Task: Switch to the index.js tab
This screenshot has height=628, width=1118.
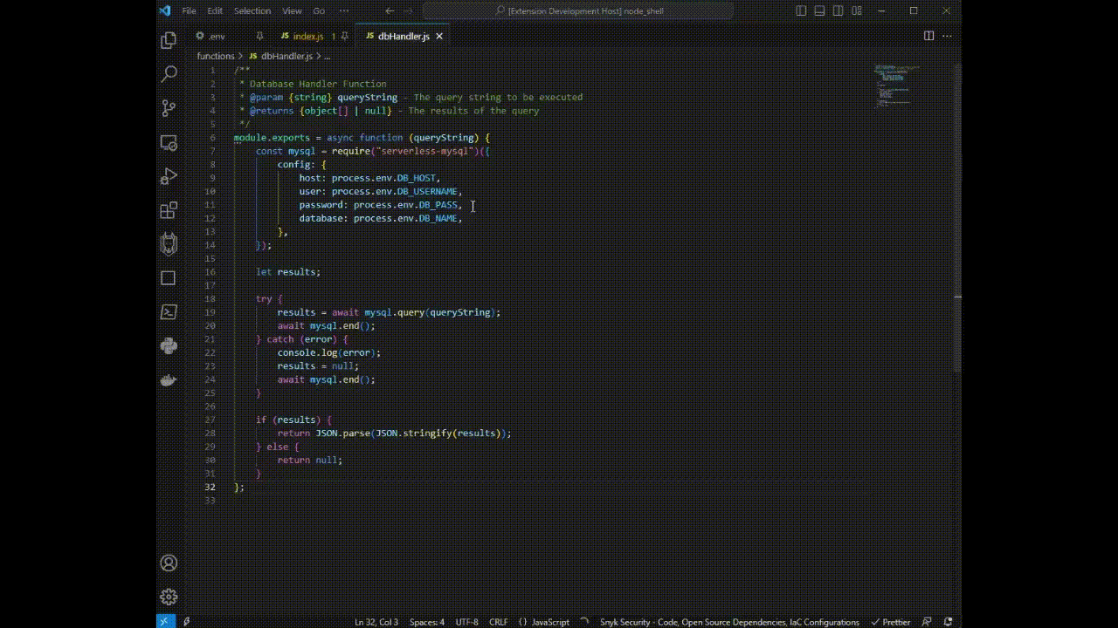Action: (x=307, y=37)
